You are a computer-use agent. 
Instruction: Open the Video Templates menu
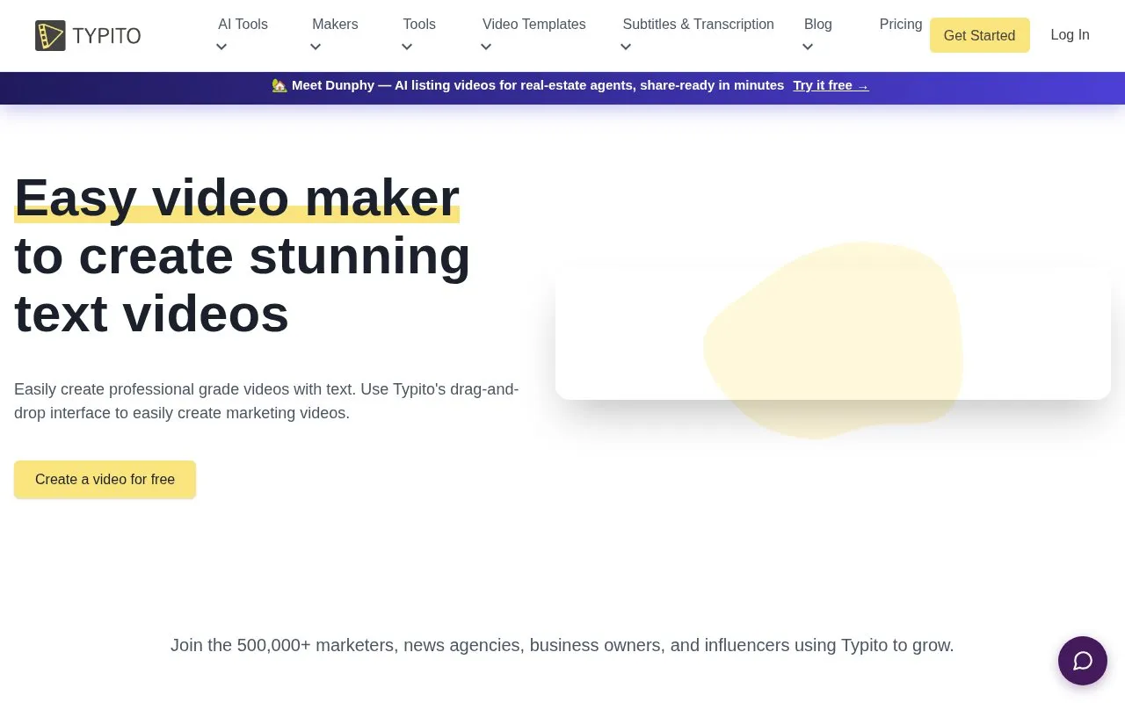(534, 25)
